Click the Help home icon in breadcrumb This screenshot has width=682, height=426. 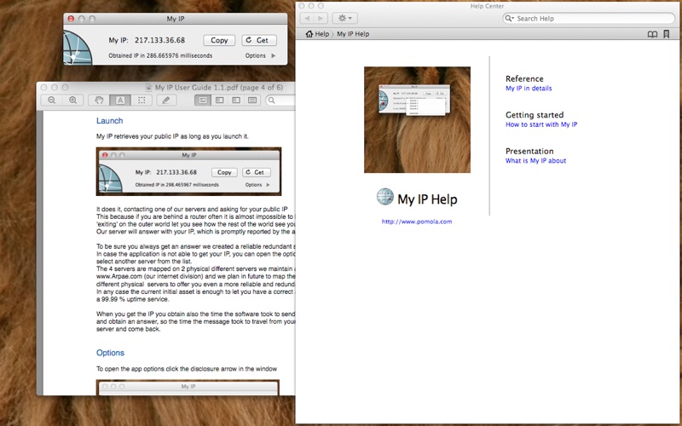coord(309,34)
